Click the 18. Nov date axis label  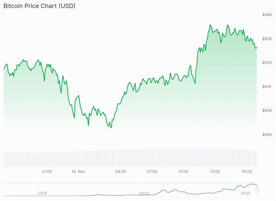(x=78, y=171)
